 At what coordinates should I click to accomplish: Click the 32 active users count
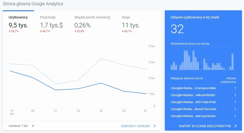click(x=177, y=29)
